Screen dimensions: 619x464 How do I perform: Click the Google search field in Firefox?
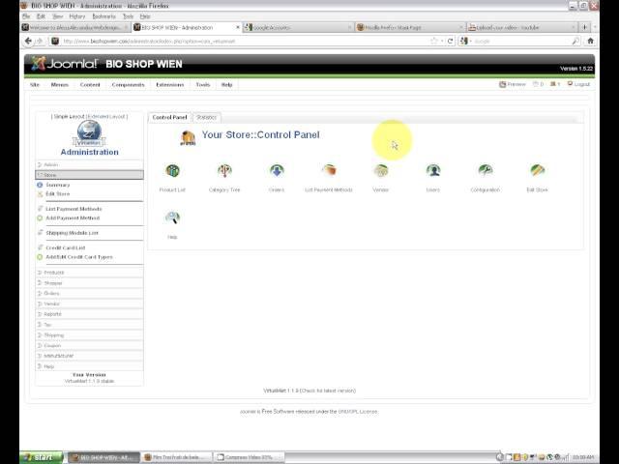[521, 41]
